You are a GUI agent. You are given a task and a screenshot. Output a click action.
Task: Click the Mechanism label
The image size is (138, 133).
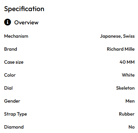[16, 36]
